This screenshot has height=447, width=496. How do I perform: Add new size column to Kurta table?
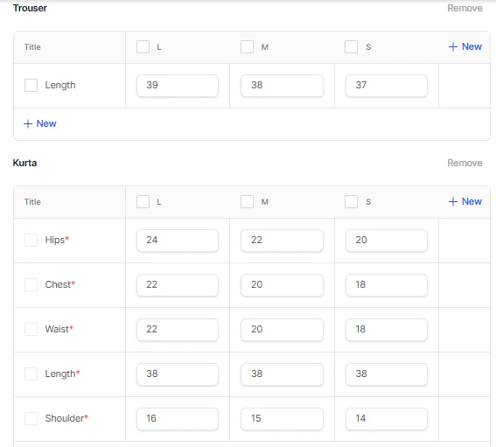[465, 201]
